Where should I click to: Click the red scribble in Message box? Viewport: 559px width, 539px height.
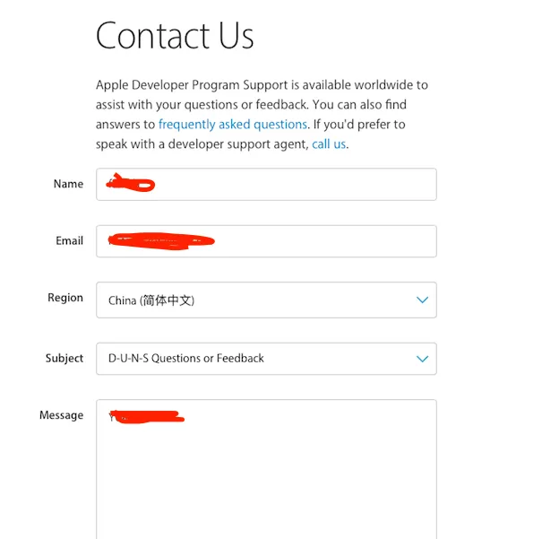pyautogui.click(x=147, y=417)
